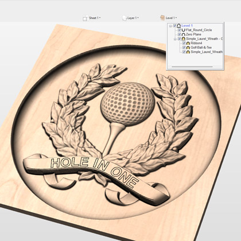Screen dimensions: 241x241
Task: Click the Layer 1 icon in toolbar
Action: point(125,18)
